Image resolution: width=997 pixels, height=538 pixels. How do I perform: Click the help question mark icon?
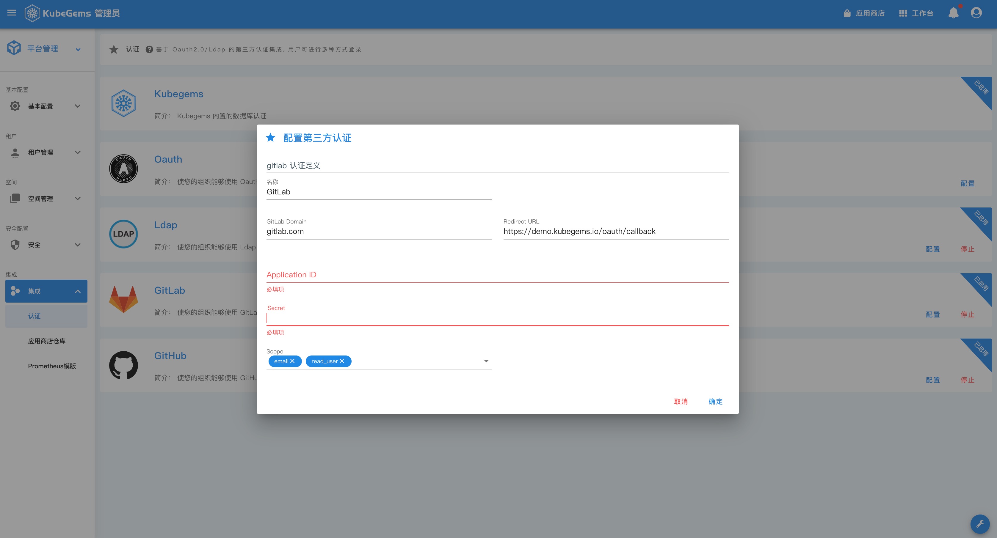coord(149,50)
